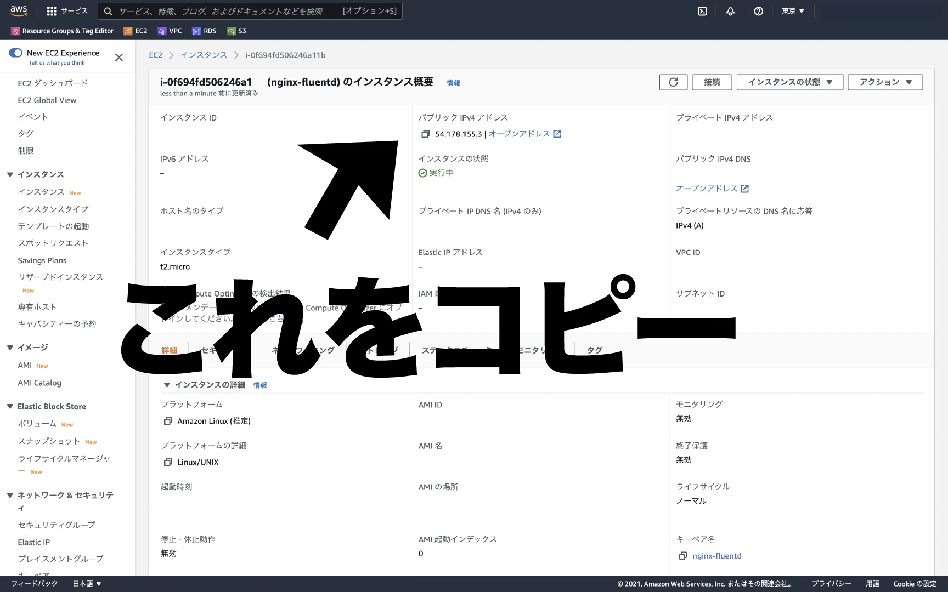The image size is (948, 592).
Task: Open the services grid menu
Action: tap(52, 11)
